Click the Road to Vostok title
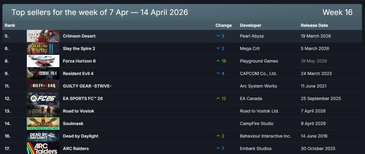Screen dimensions: 365x154 (78, 111)
